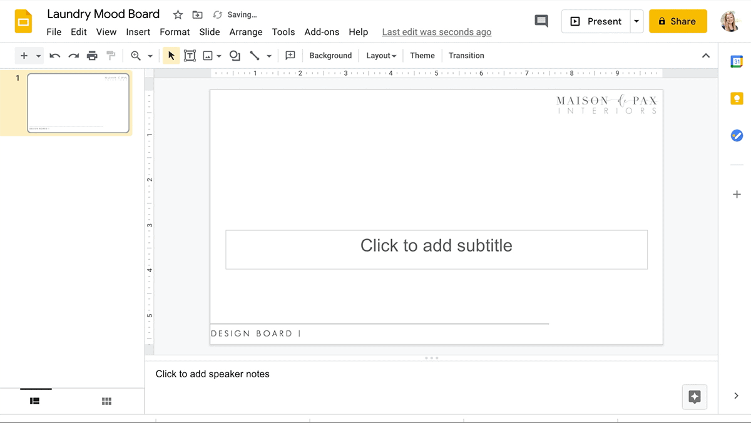This screenshot has width=751, height=423.
Task: Open the File menu
Action: pyautogui.click(x=54, y=32)
